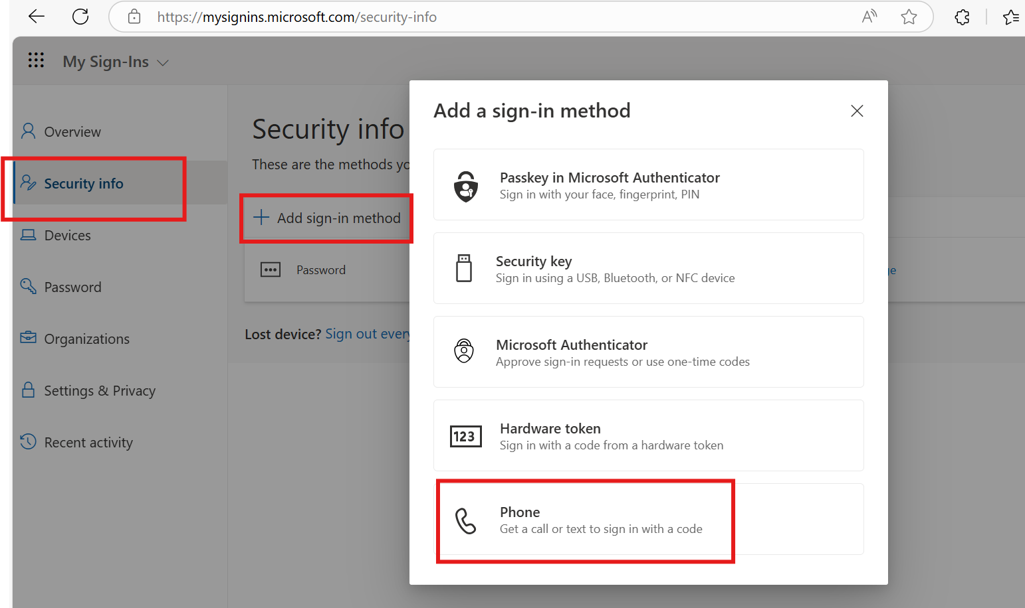1025x608 pixels.
Task: Open the browser extensions panel
Action: [x=962, y=17]
